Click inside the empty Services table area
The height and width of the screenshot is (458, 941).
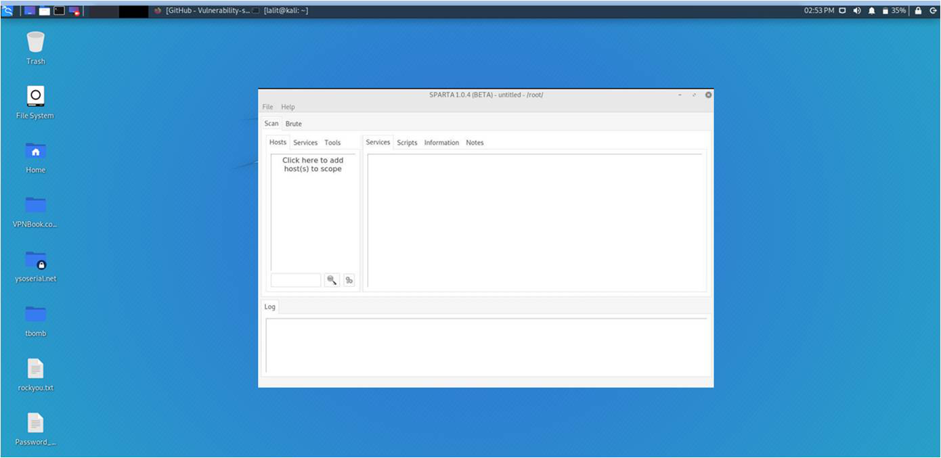(535, 221)
